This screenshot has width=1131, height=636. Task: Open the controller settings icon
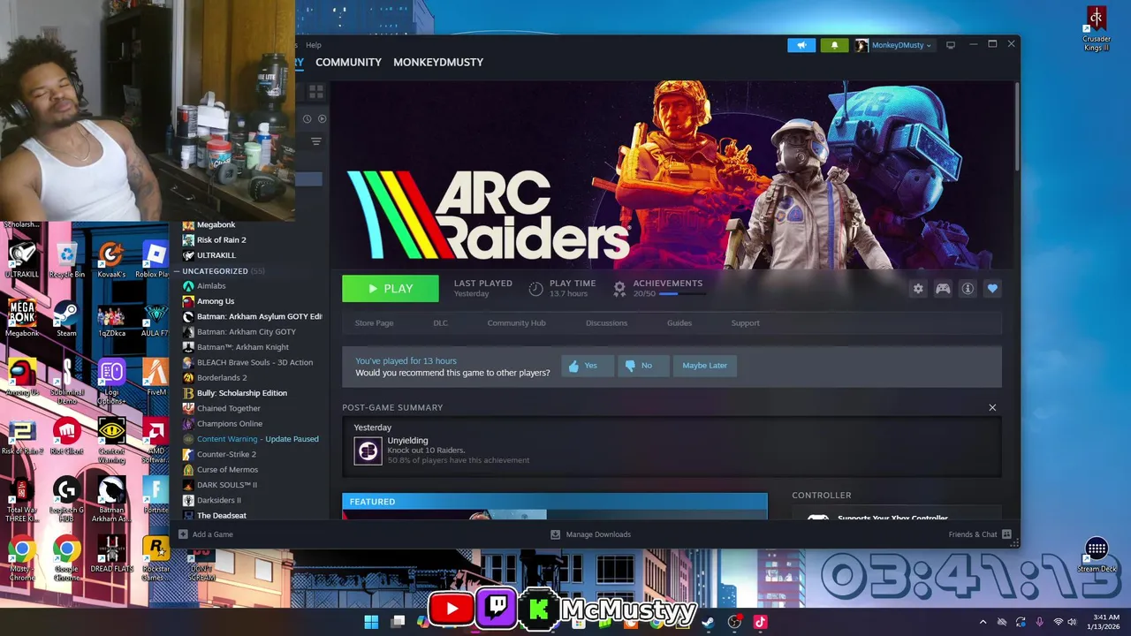click(x=943, y=289)
